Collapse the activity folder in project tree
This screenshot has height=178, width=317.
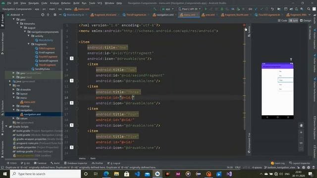pos(29,36)
